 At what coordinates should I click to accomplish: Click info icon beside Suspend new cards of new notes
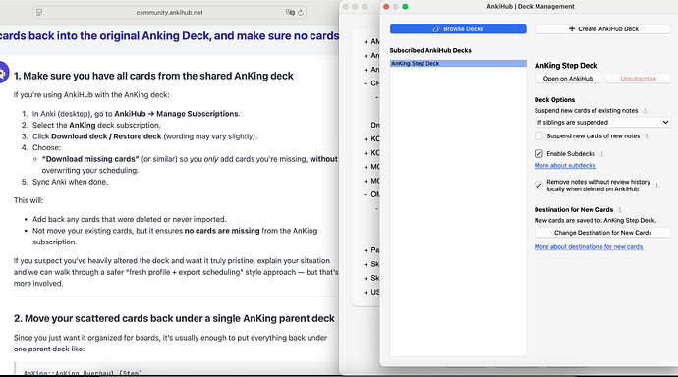[x=647, y=136]
